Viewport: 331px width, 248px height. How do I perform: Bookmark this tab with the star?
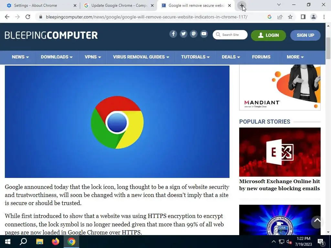pos(290,17)
